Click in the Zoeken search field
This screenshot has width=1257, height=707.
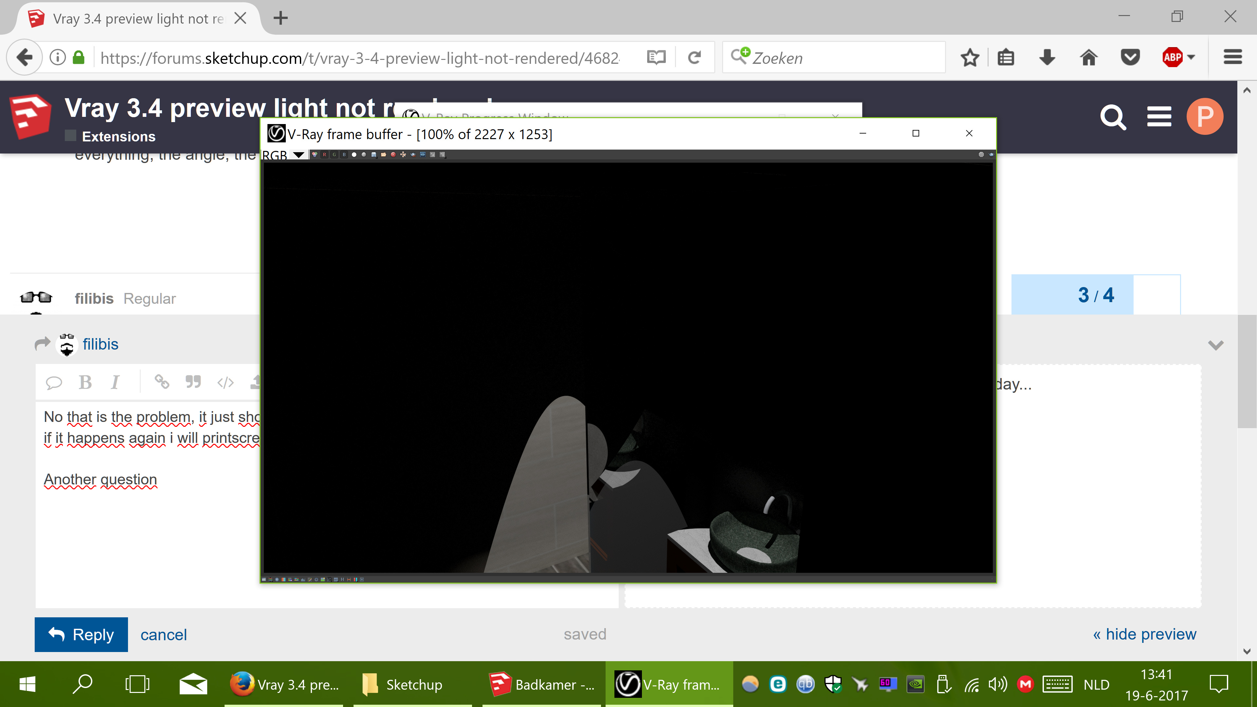click(834, 58)
